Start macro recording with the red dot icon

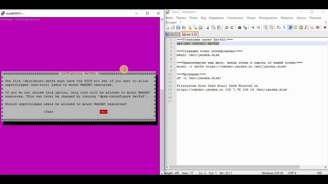325,28
